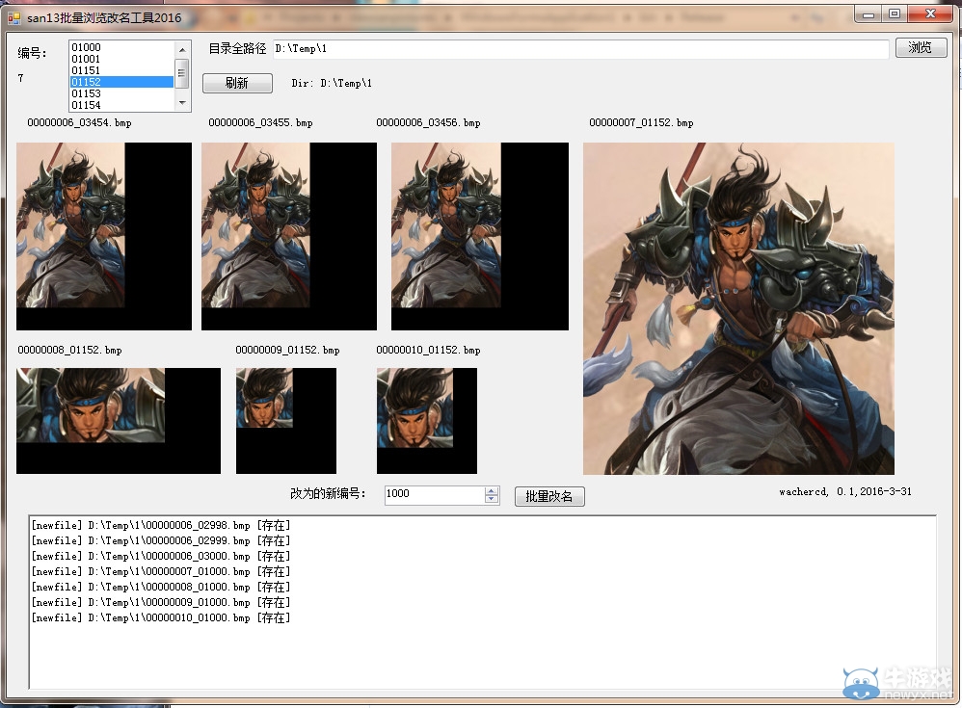Screen dimensions: 962x708
Task: Select number 01154 in the list
Action: [x=122, y=105]
